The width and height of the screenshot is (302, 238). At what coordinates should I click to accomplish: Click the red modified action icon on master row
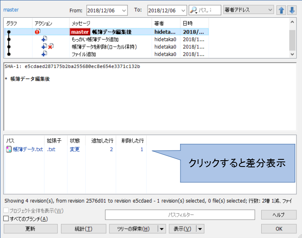coord(37,32)
